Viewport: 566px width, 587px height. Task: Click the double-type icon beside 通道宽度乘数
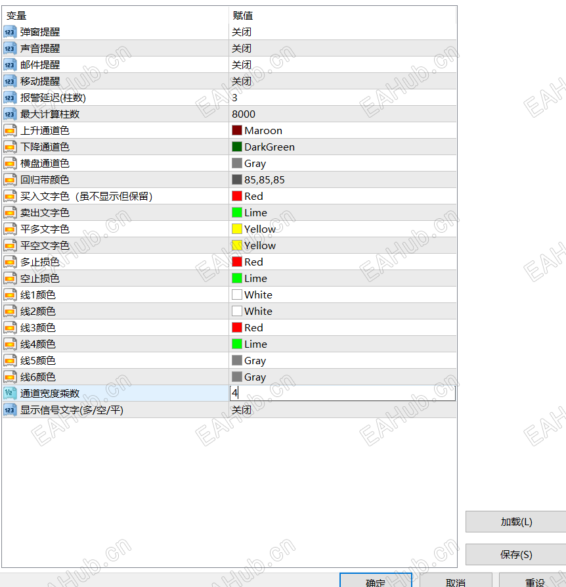[10, 394]
